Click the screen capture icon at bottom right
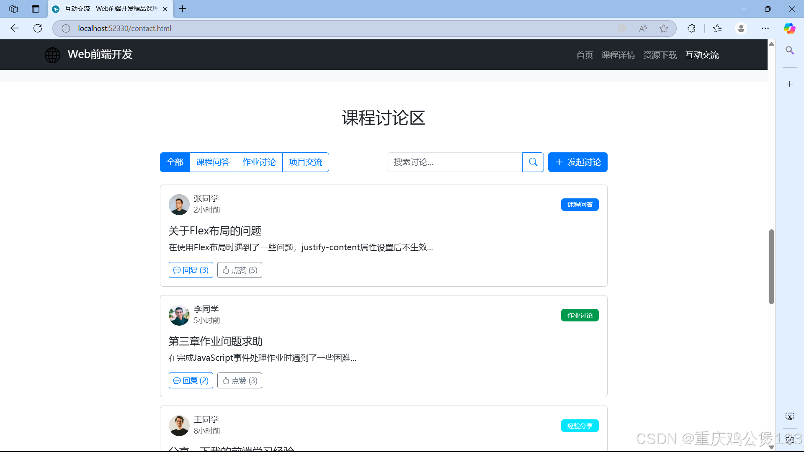This screenshot has height=452, width=804. point(790,416)
